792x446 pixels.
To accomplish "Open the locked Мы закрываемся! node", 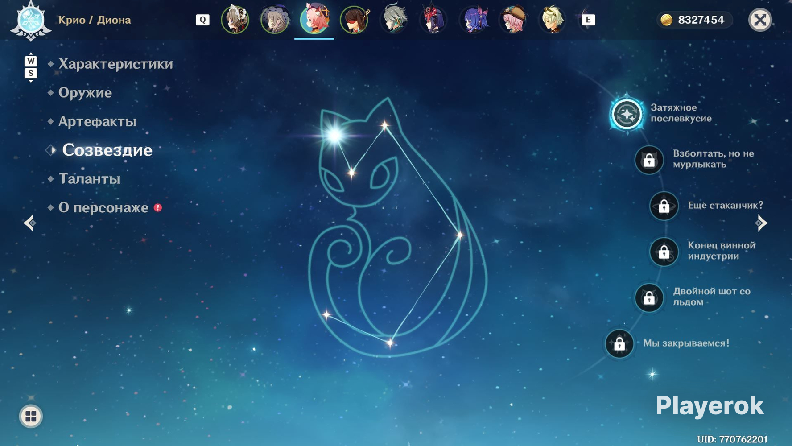I will (619, 343).
